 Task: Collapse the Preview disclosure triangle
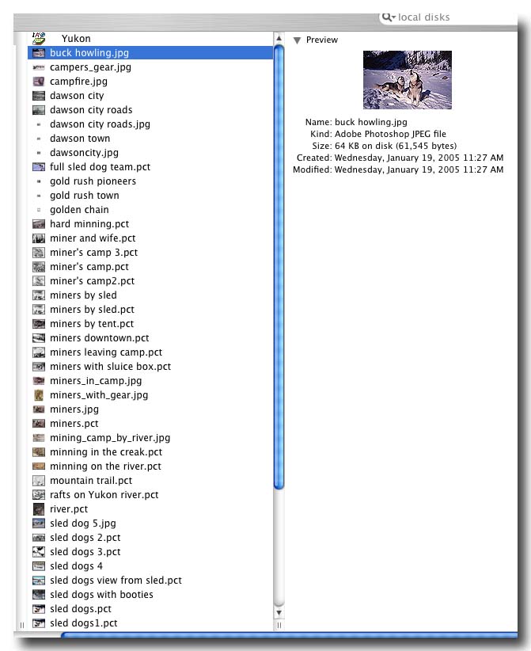(297, 40)
